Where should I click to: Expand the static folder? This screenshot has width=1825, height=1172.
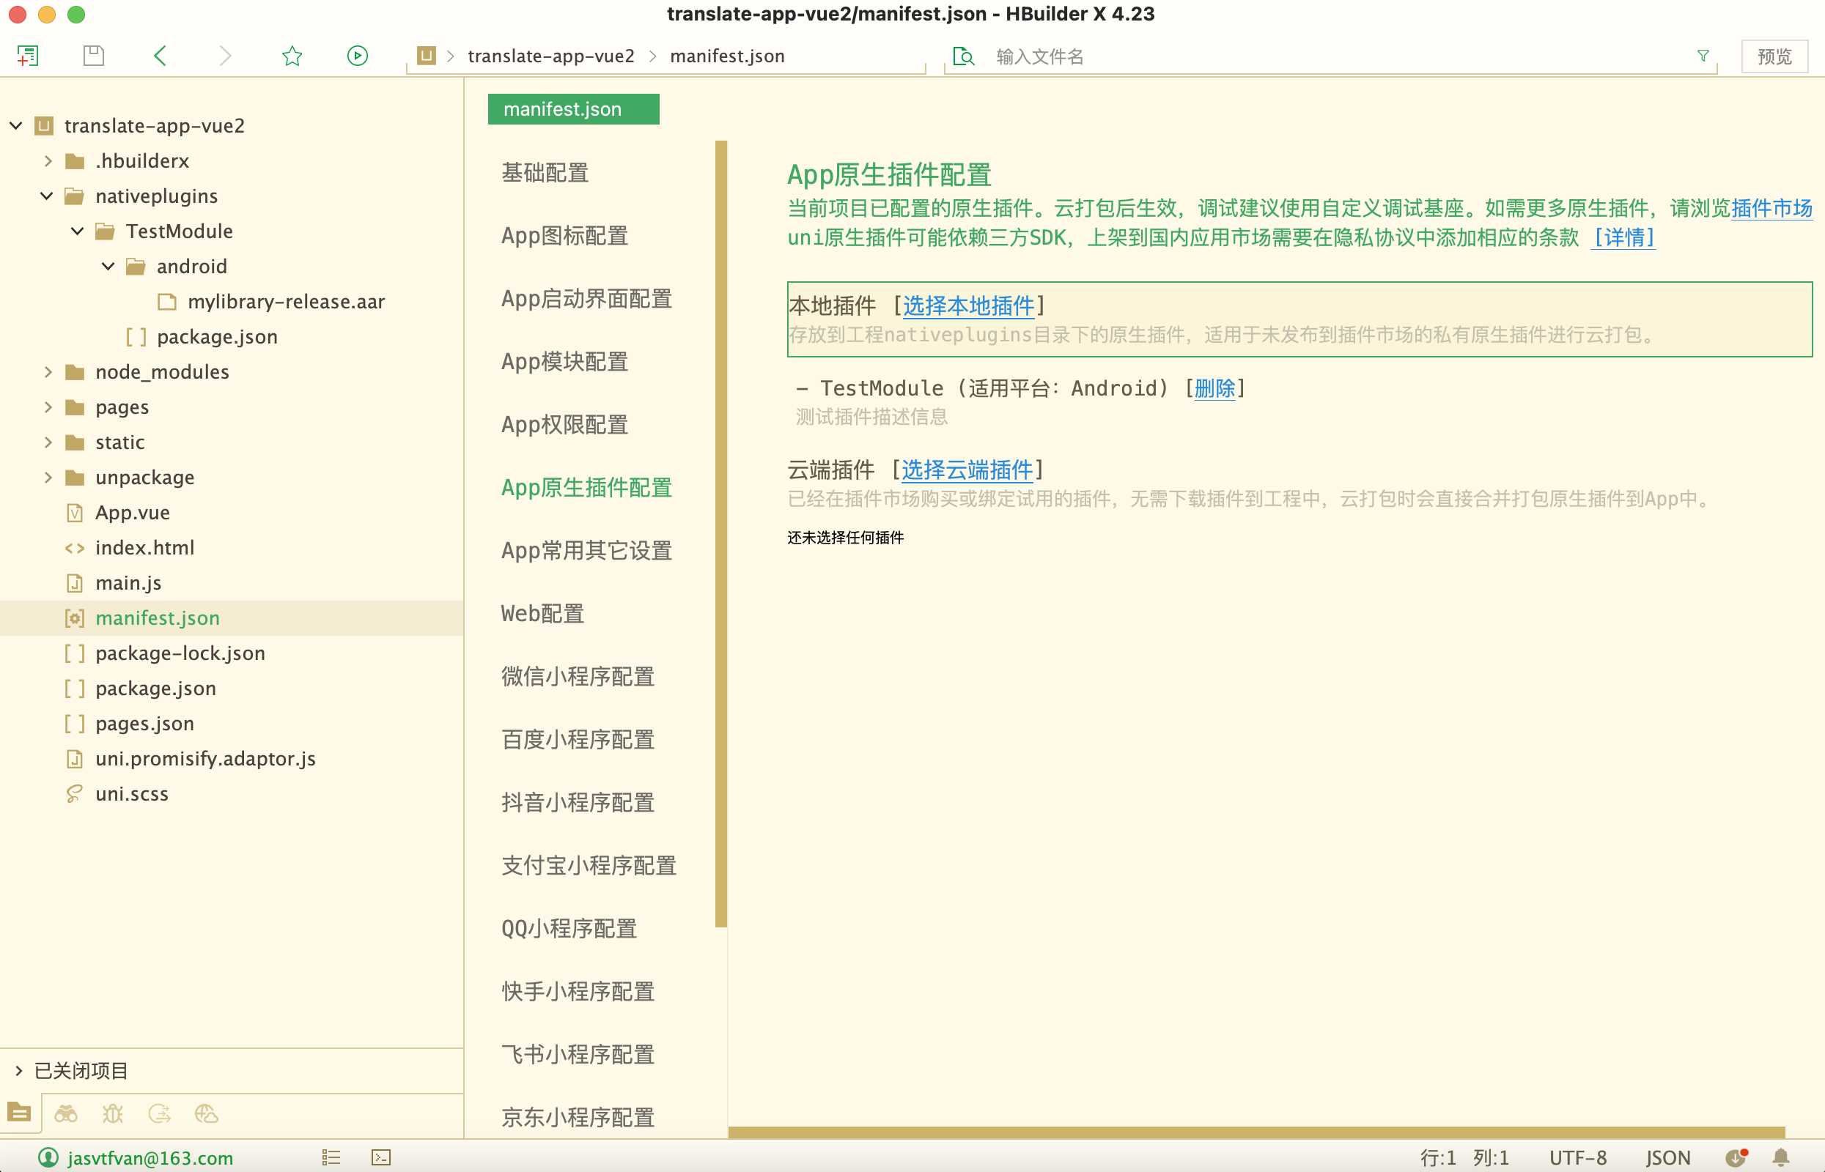(x=48, y=442)
